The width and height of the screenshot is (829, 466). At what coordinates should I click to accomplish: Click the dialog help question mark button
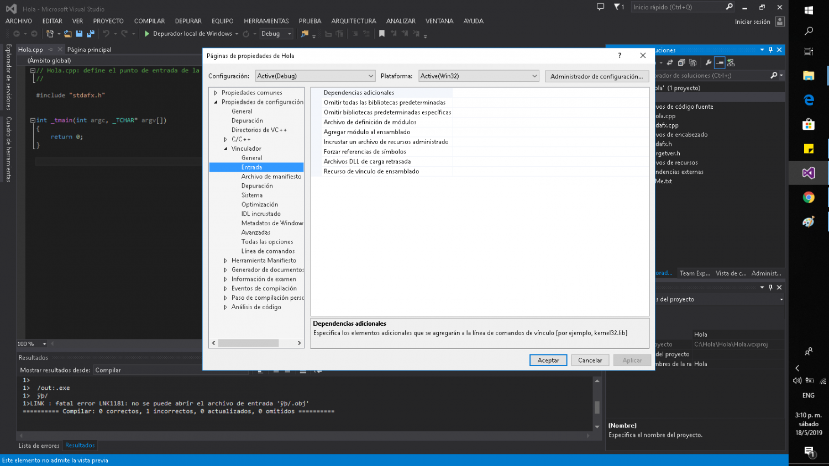[620, 55]
